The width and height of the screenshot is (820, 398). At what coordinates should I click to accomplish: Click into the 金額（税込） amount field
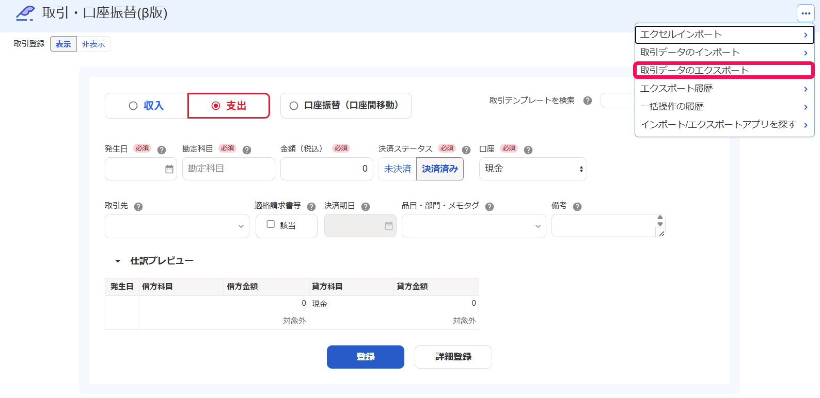point(327,169)
